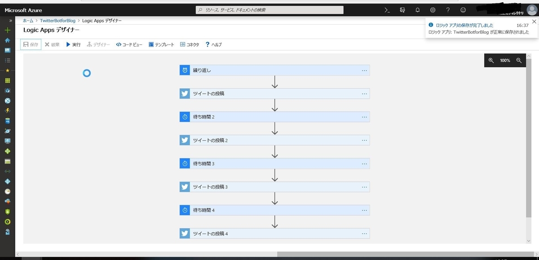Viewport: 539px width, 260px height.
Task: Switch to the Designer (デザイナー) view
Action: [x=98, y=44]
